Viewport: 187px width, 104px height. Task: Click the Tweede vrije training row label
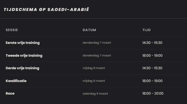tap(24, 55)
